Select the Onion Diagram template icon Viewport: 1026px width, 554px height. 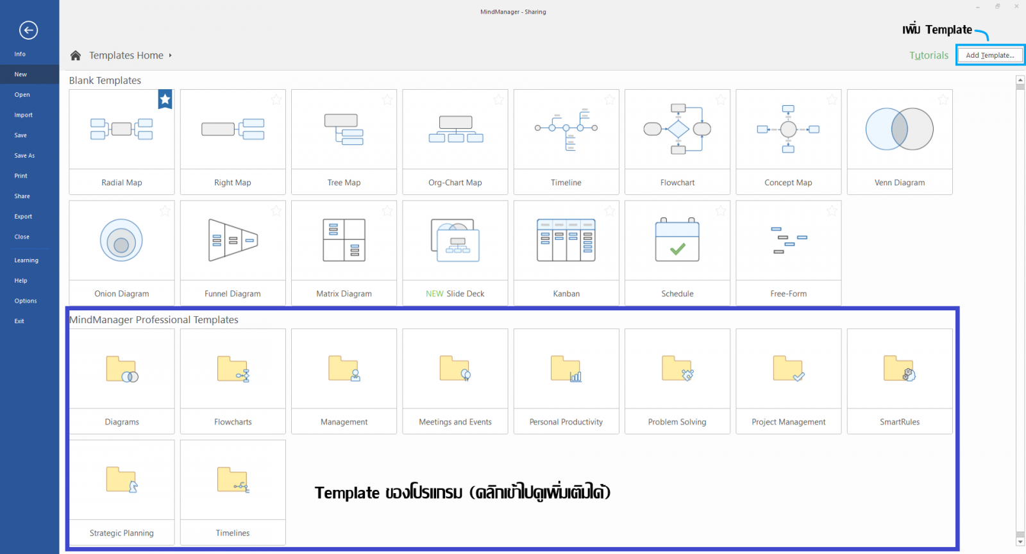point(121,240)
